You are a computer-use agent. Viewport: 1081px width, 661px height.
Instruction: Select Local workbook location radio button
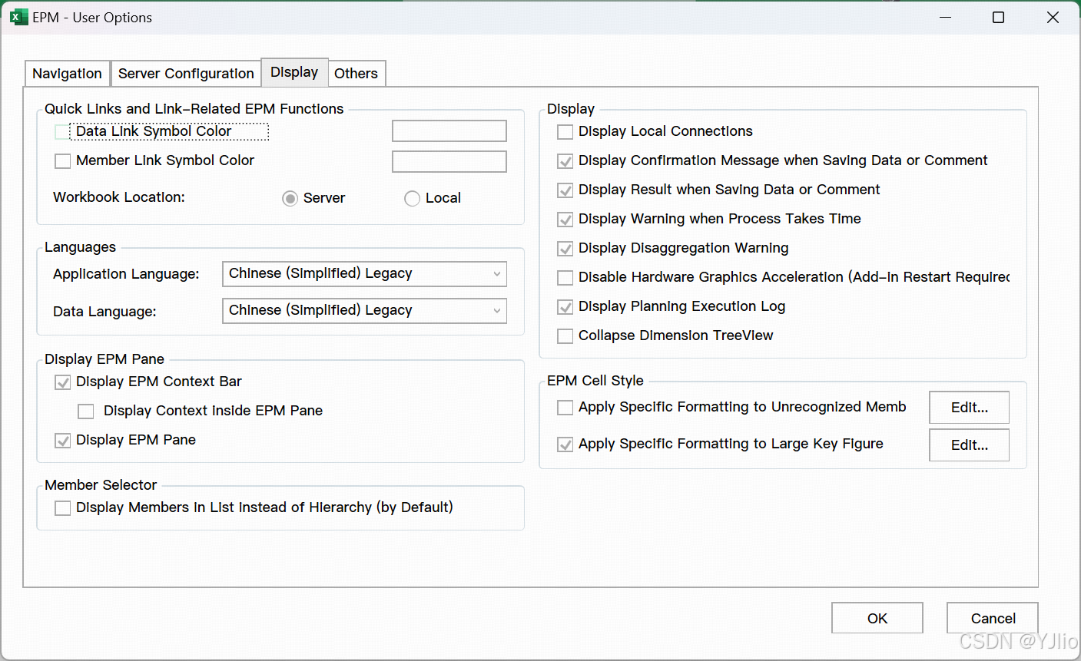412,199
